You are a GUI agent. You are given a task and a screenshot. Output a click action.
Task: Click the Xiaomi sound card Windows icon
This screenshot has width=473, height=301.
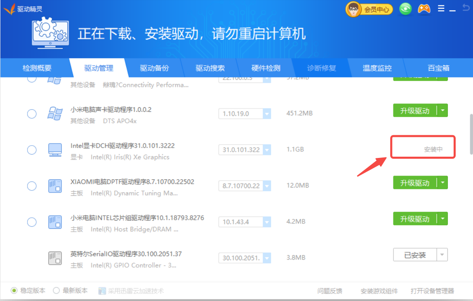click(x=54, y=113)
